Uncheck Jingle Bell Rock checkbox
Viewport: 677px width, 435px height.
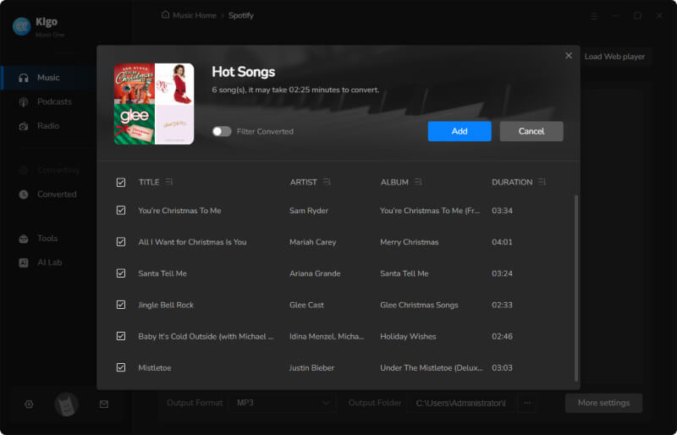tap(121, 305)
